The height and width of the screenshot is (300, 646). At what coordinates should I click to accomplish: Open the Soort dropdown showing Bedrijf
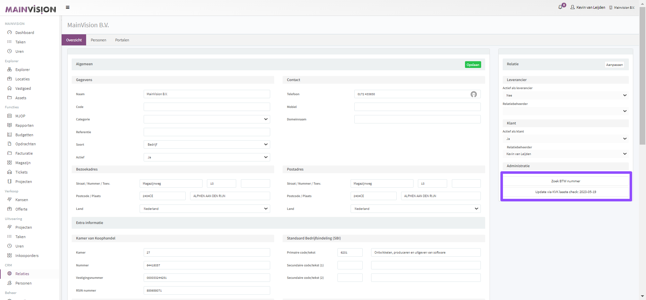point(207,145)
